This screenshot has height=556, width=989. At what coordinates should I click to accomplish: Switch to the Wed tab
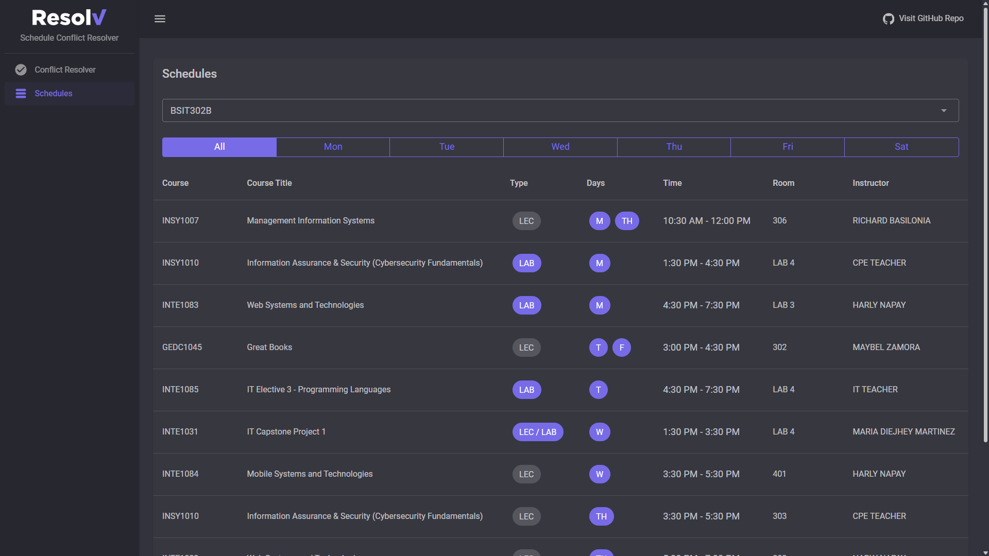(560, 147)
